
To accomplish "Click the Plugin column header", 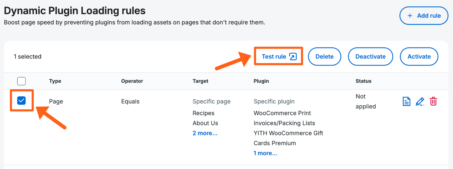I will 261,81.
